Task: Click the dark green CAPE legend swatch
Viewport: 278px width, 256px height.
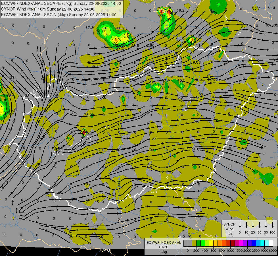Action: 198,243
